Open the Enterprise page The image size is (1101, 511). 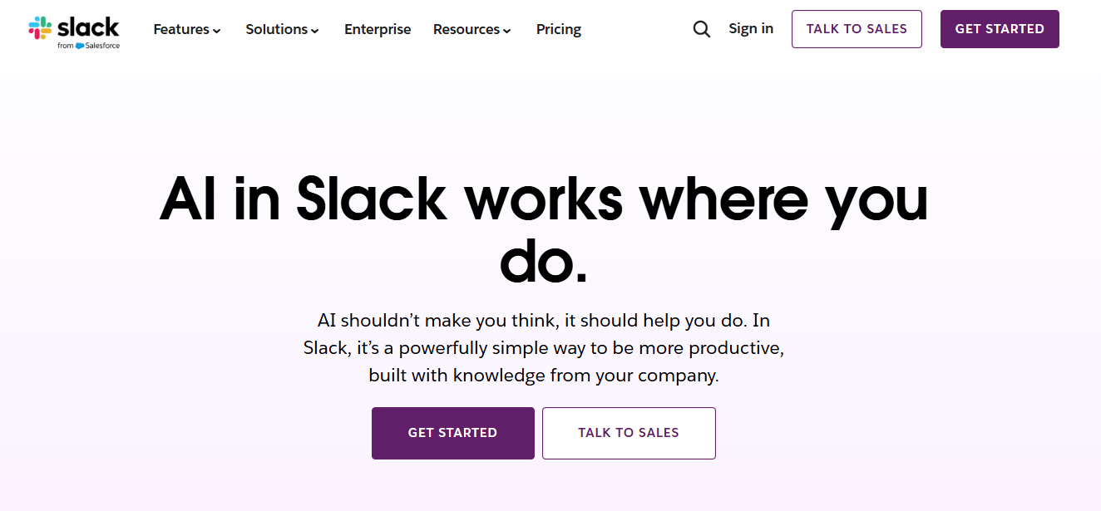[x=378, y=29]
